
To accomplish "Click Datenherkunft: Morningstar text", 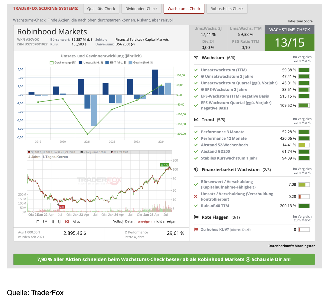I will pyautogui.click(x=292, y=246).
